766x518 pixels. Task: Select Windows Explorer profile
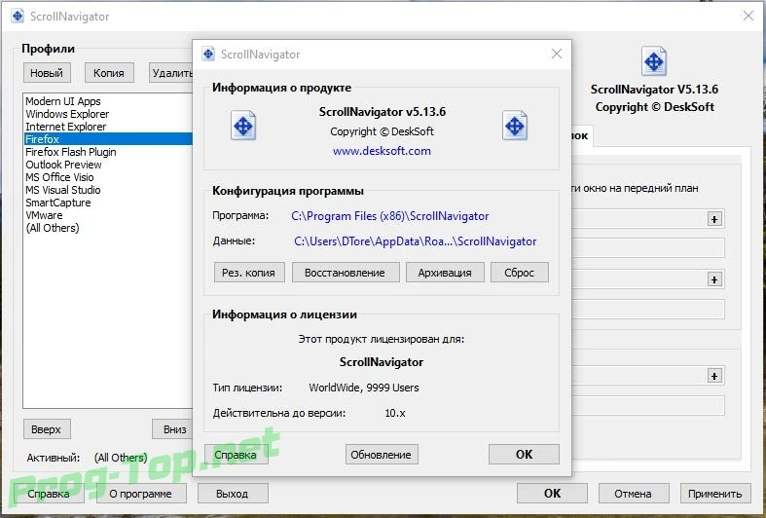pyautogui.click(x=108, y=114)
